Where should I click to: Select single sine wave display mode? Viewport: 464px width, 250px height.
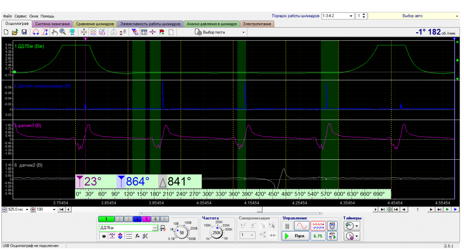click(x=302, y=226)
